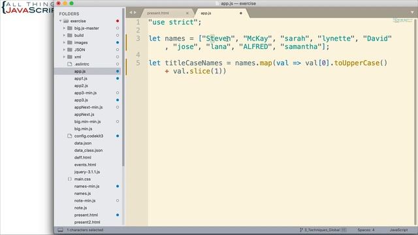The image size is (418, 235).
Task: Open appNext.js in the sidebar
Action: pyautogui.click(x=84, y=114)
